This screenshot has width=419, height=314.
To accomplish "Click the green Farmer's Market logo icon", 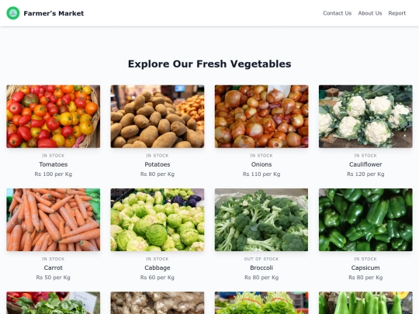I will click(13, 13).
